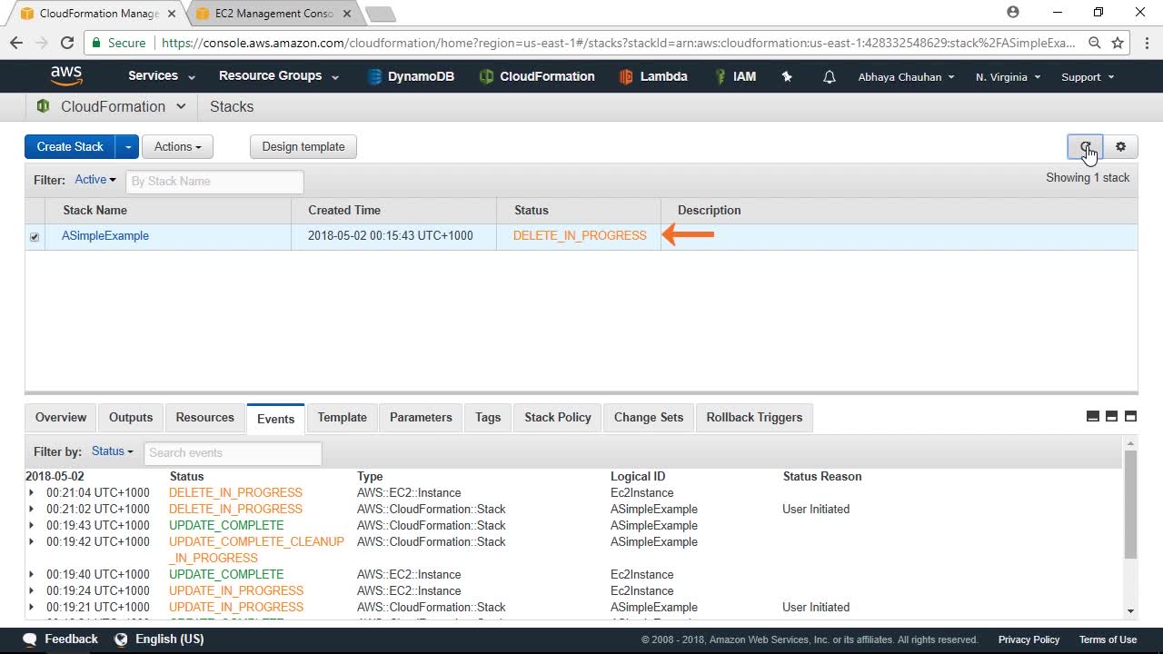The image size is (1163, 654).
Task: Open the notifications bell icon
Action: tap(829, 77)
